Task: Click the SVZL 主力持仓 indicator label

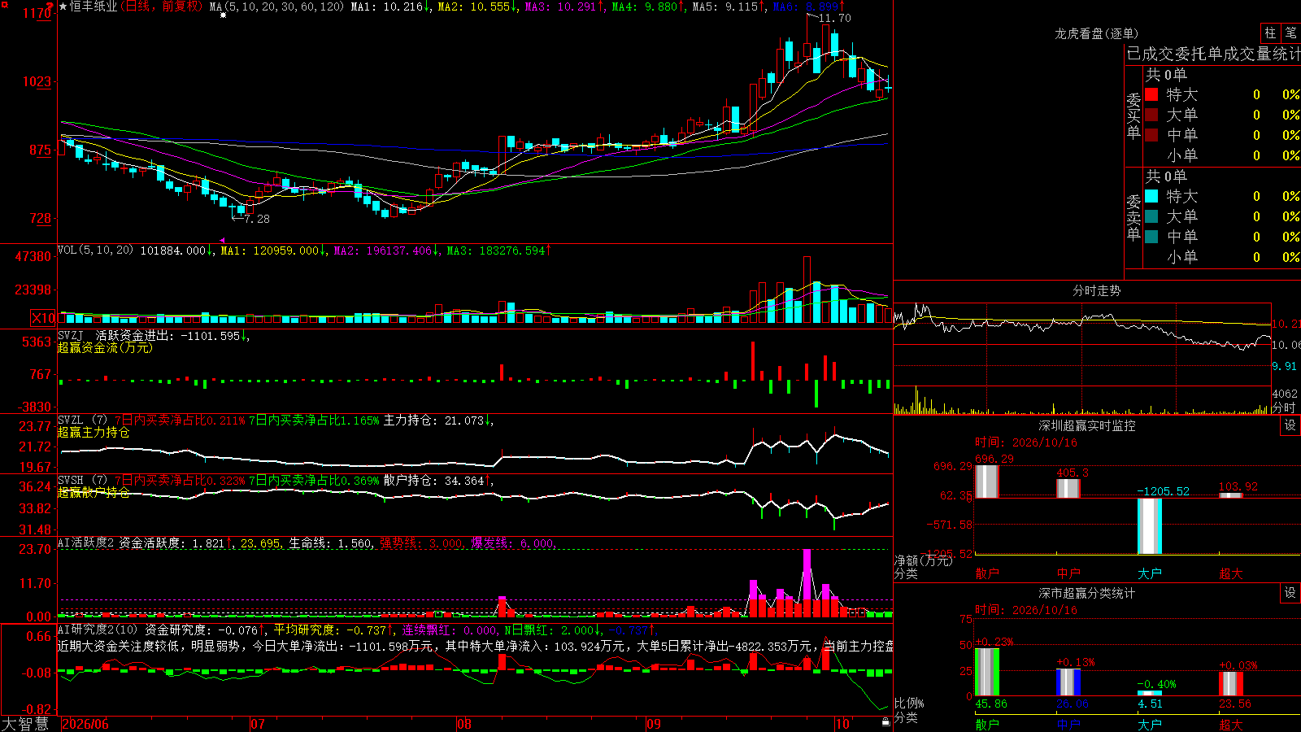Action: pyautogui.click(x=83, y=420)
